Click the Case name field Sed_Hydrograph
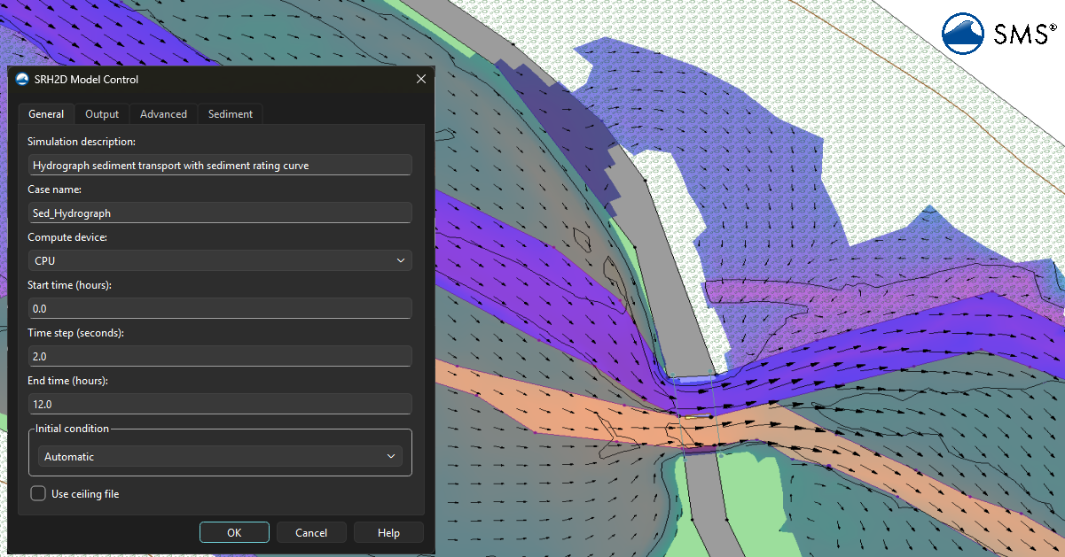 point(220,213)
